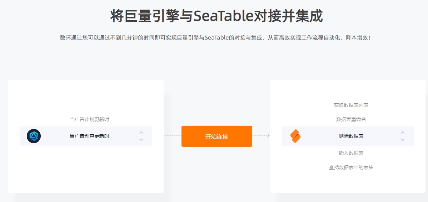Click the down chevron in SeaTable action selector
Image resolution: width=428 pixels, height=202 pixels.
(403, 139)
